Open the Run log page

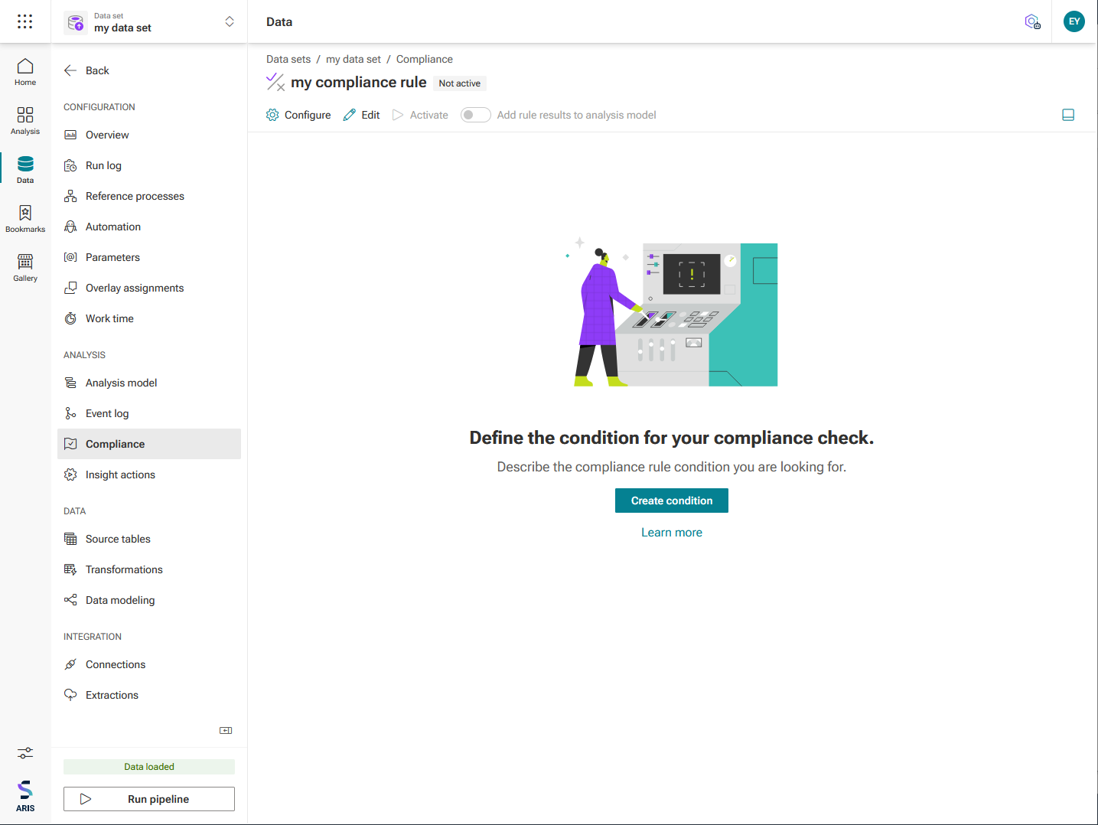(149, 165)
